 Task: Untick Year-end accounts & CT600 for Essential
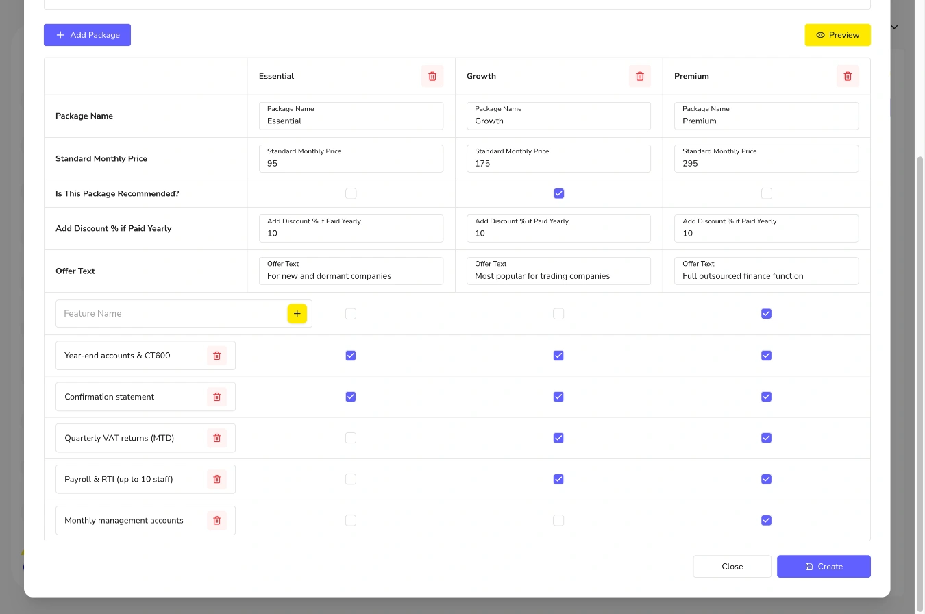coord(351,356)
